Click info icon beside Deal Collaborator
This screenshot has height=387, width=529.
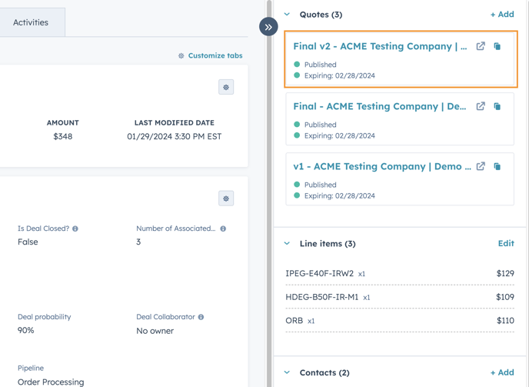201,317
